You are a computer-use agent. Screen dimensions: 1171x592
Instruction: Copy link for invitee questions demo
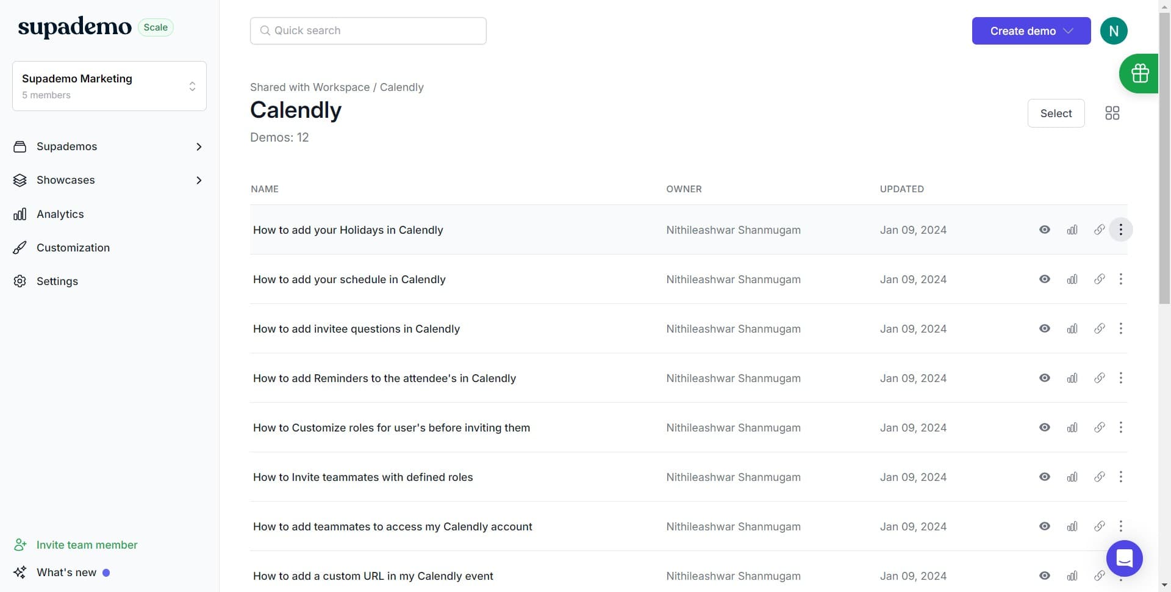1099,329
